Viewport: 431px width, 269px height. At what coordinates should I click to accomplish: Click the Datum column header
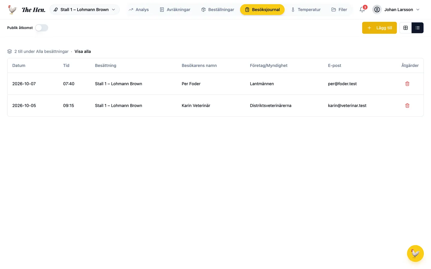19,65
